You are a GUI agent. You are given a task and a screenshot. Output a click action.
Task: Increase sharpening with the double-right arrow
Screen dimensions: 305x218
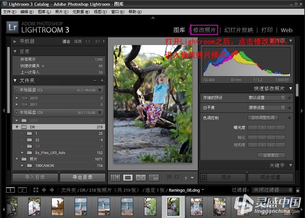281,138
